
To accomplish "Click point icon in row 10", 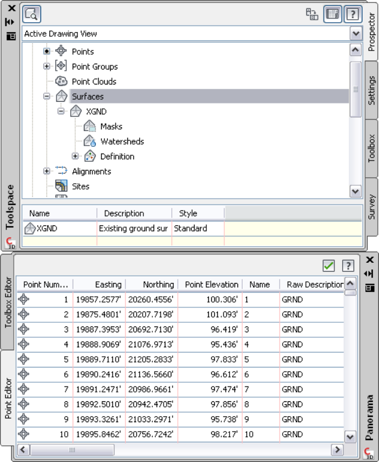I will [24, 433].
